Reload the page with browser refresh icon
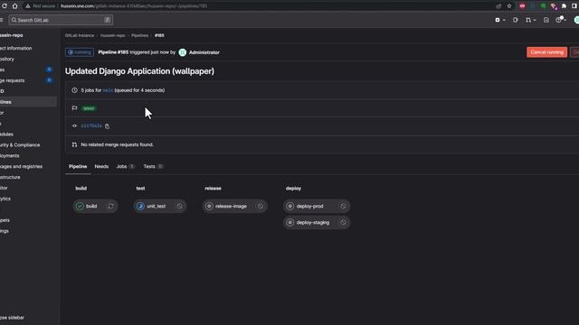Image resolution: width=579 pixels, height=325 pixels. [5, 6]
